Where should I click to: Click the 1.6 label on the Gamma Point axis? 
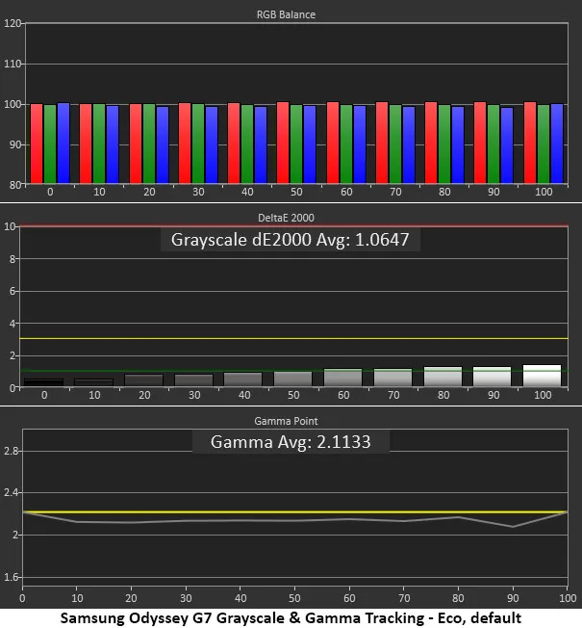pos(11,577)
